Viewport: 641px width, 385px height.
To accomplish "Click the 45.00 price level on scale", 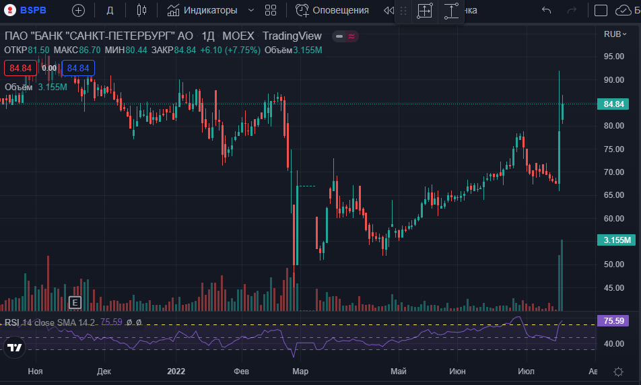I will tap(614, 287).
